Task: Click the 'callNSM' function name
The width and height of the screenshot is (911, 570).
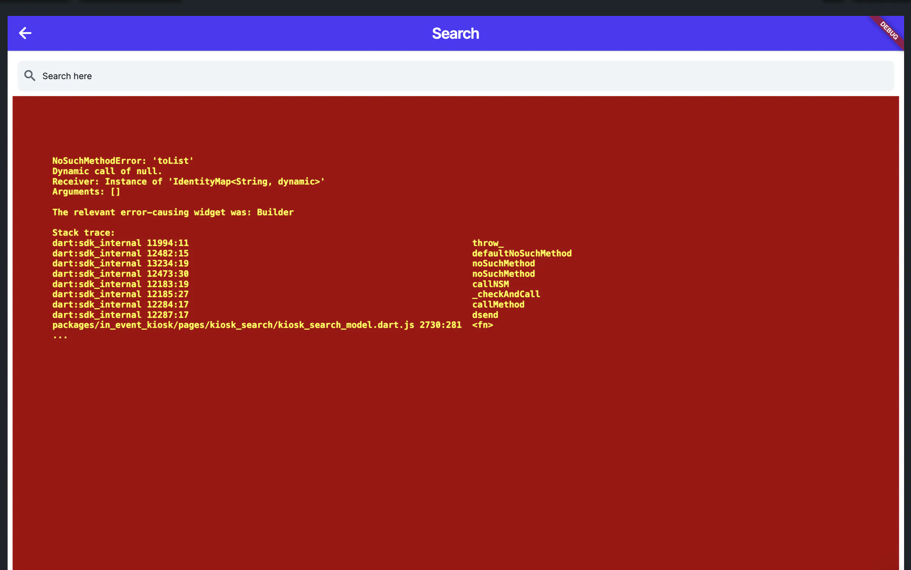Action: [x=490, y=284]
